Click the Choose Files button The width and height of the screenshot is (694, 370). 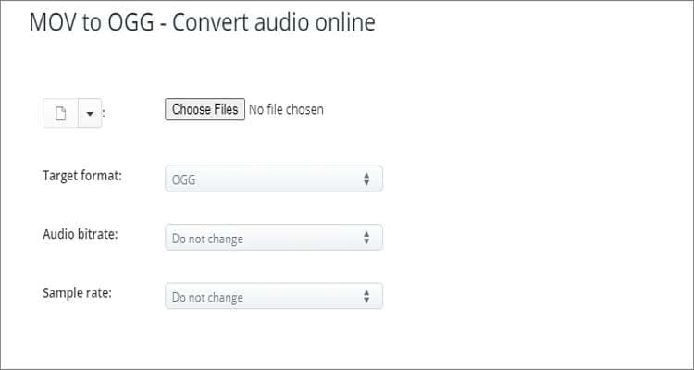205,109
